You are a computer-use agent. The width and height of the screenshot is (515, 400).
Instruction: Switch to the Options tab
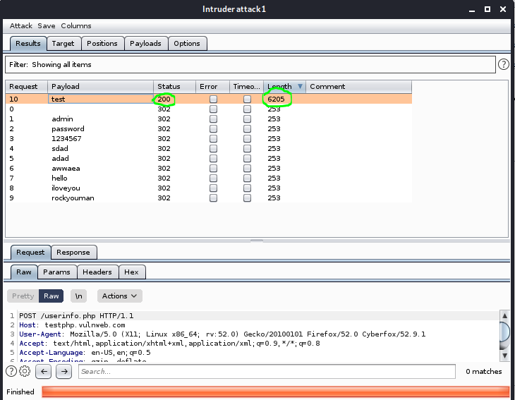pyautogui.click(x=187, y=43)
